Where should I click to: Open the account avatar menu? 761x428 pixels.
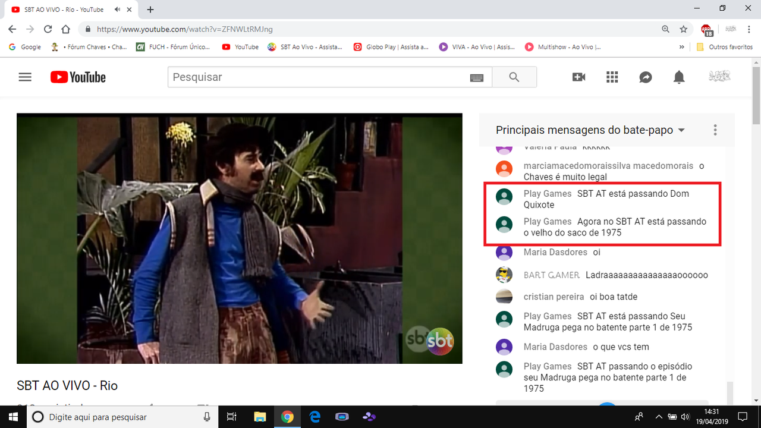[719, 76]
